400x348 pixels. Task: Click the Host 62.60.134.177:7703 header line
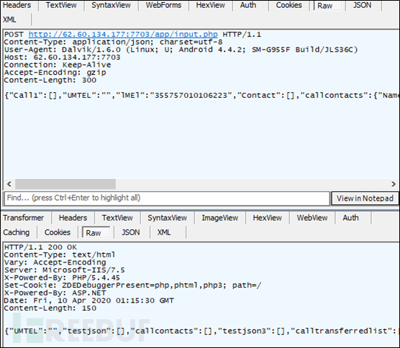pos(63,58)
